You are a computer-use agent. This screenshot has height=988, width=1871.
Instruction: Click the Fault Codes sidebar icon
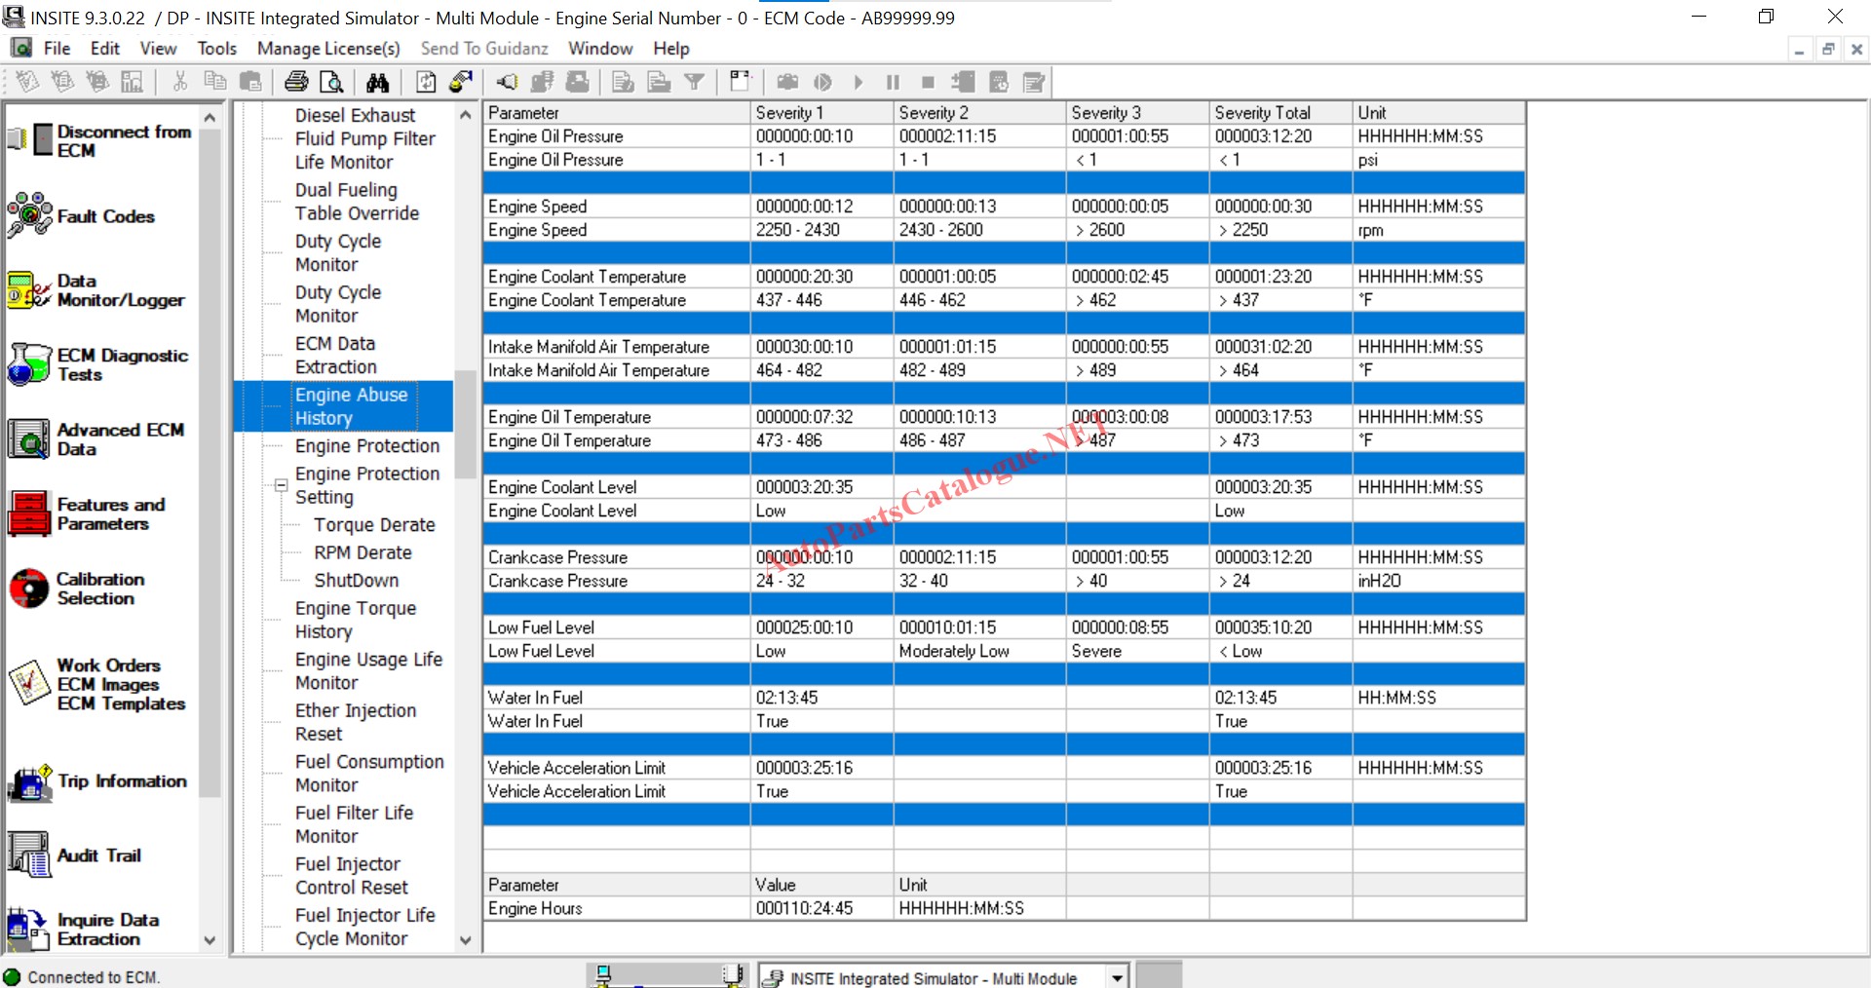(30, 216)
